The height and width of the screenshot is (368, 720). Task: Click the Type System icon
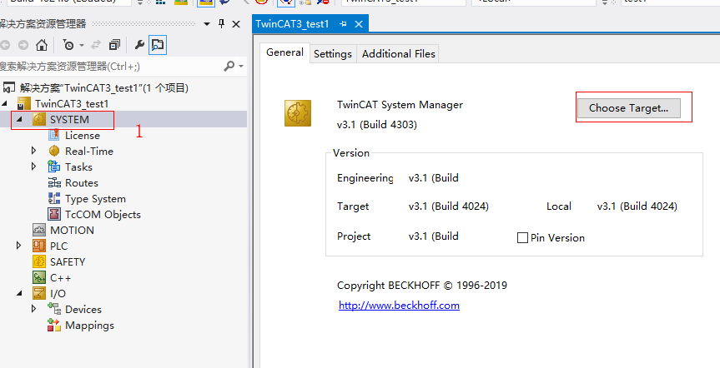coord(54,198)
